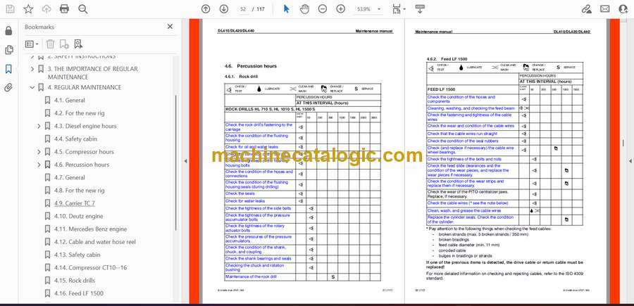Screen dimensions: 634x306
Task: Follow link Check the shank bearings and seals
Action: [x=258, y=258]
